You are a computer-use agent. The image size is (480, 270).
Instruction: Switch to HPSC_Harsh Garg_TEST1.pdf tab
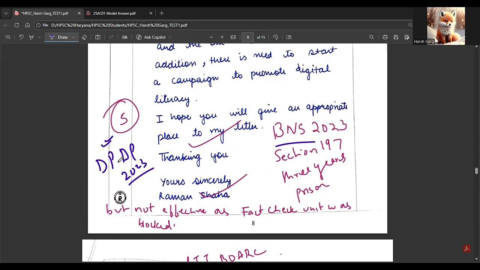(45, 13)
